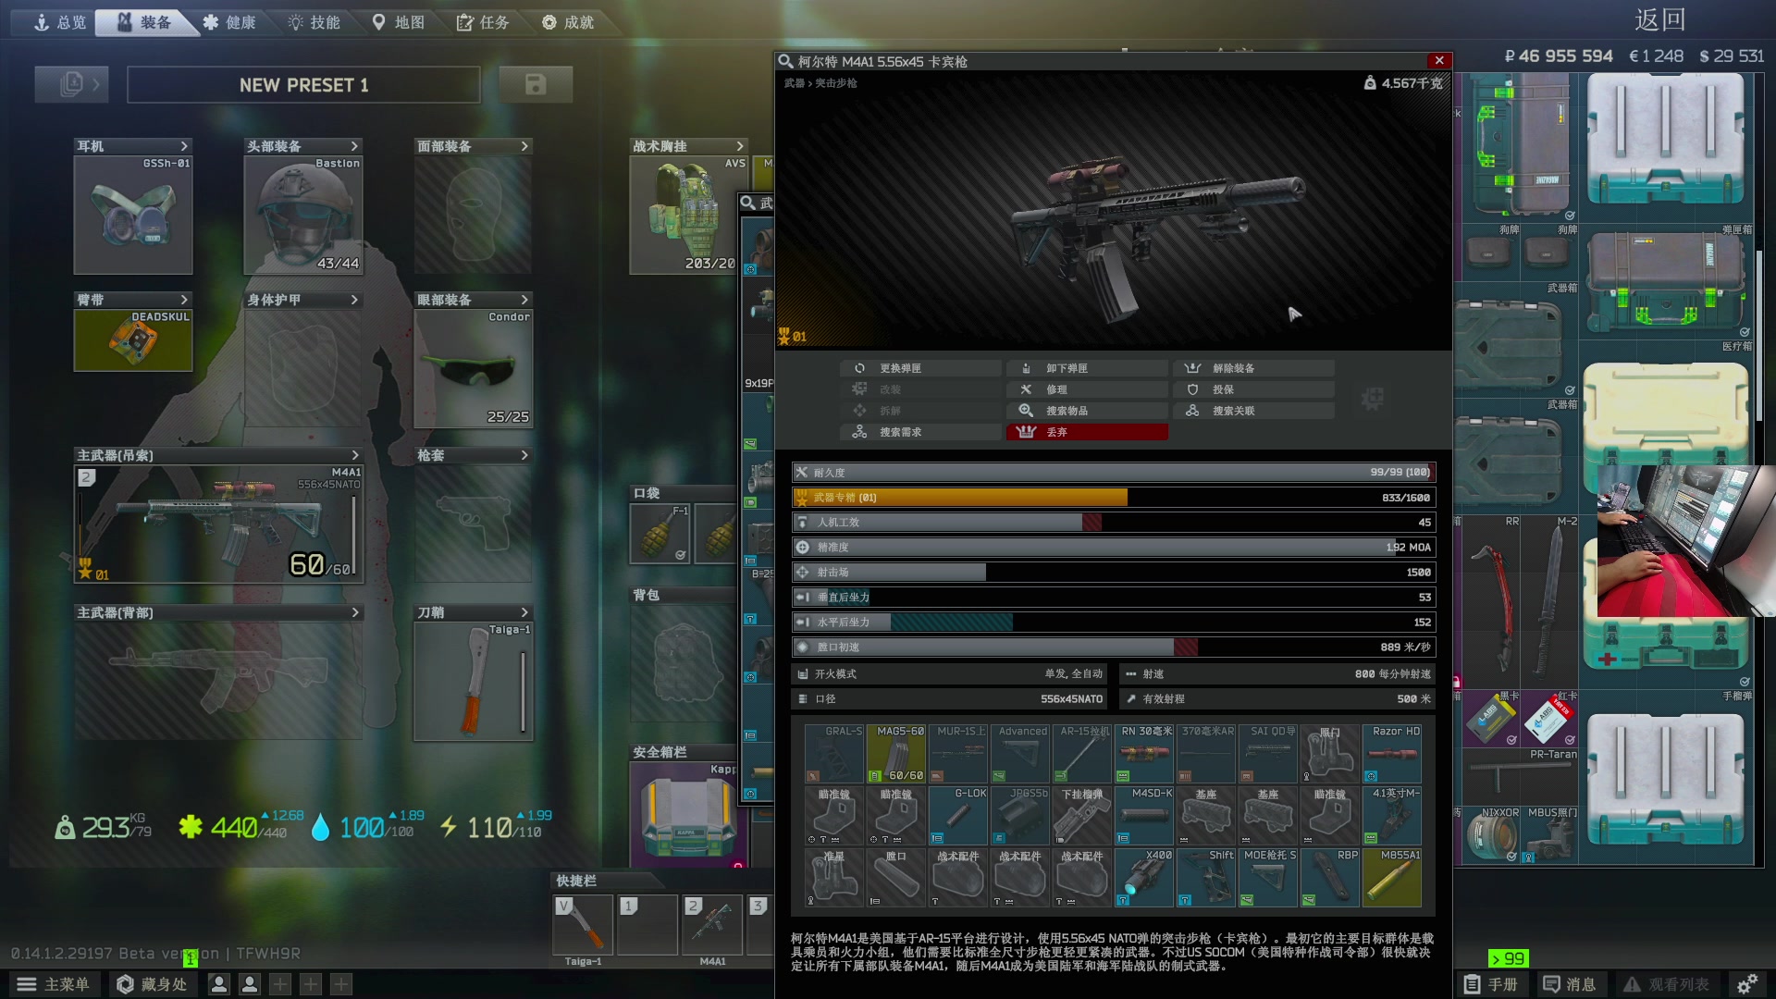
Task: Open 主菜单 main menu at bottom
Action: 54,984
